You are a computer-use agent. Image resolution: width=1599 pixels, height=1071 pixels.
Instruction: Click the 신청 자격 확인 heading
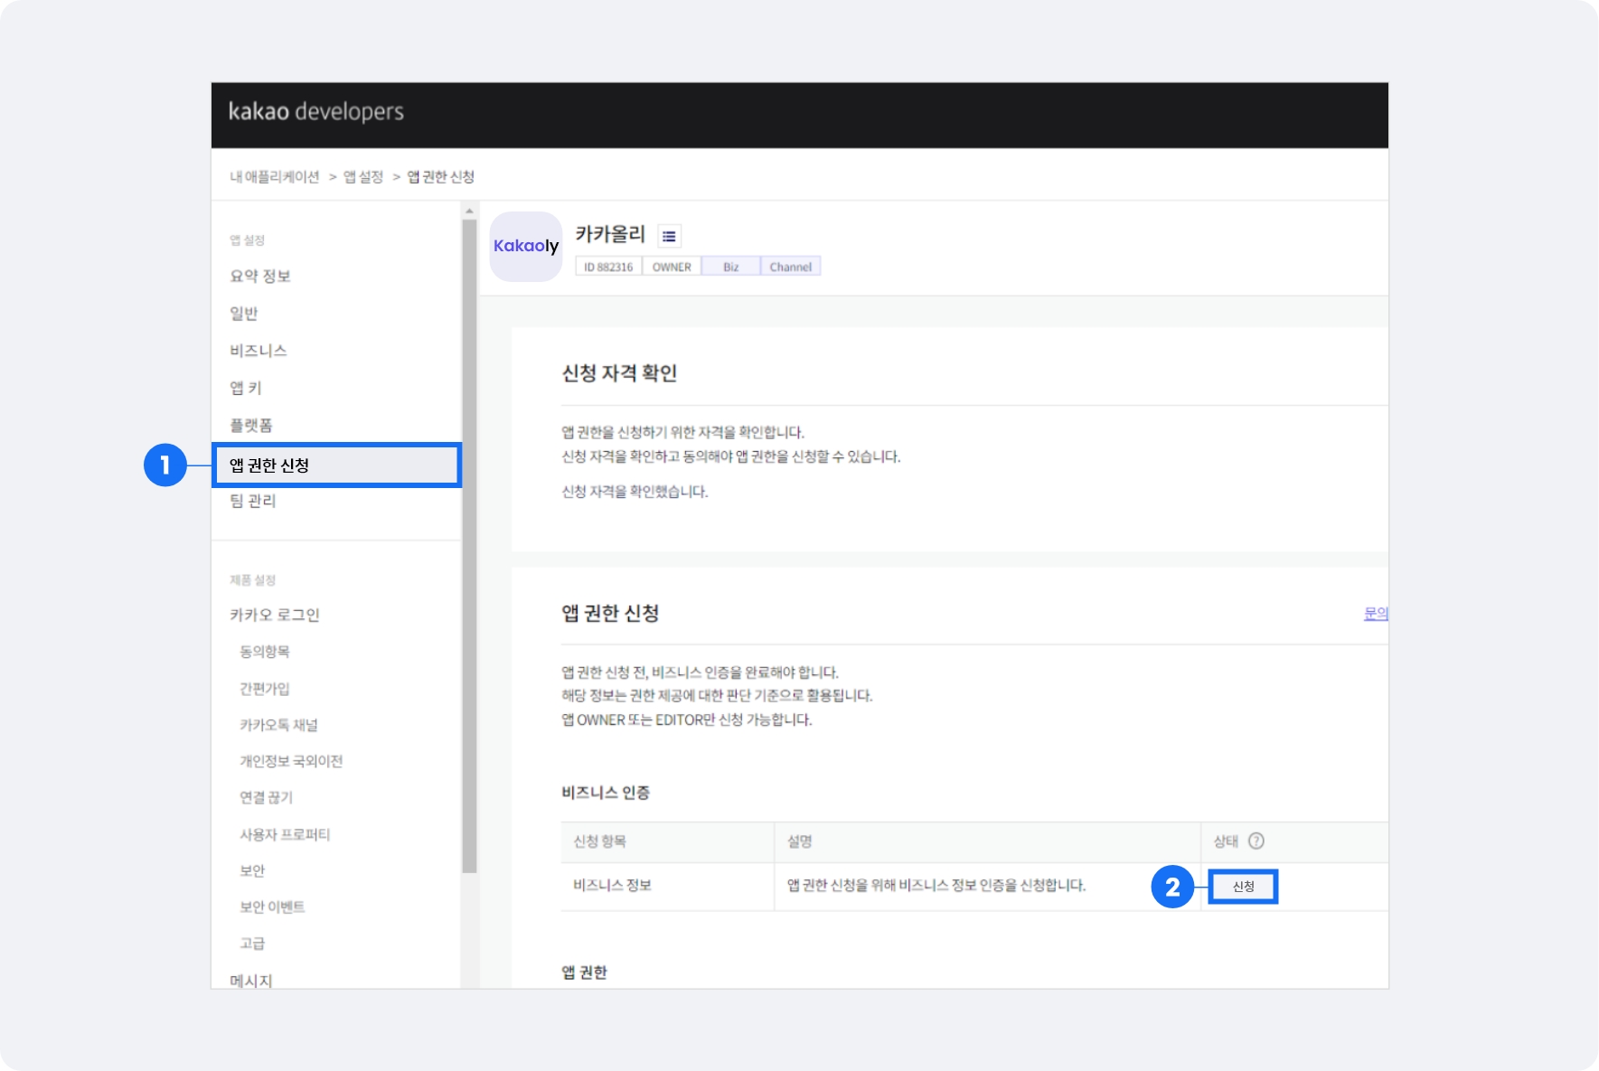[x=620, y=373]
